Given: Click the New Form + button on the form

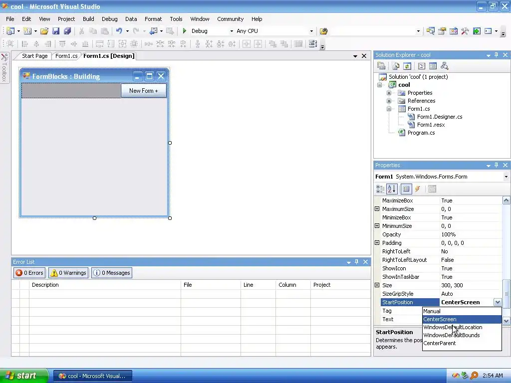Looking at the screenshot, I should [143, 91].
